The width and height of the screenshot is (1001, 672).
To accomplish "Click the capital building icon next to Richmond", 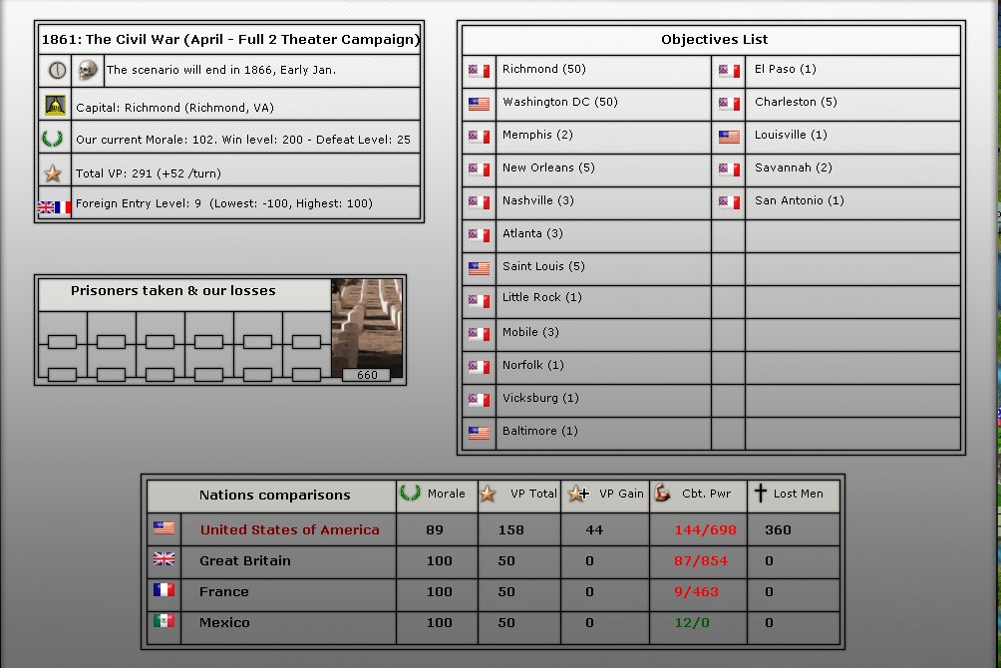I will [55, 106].
